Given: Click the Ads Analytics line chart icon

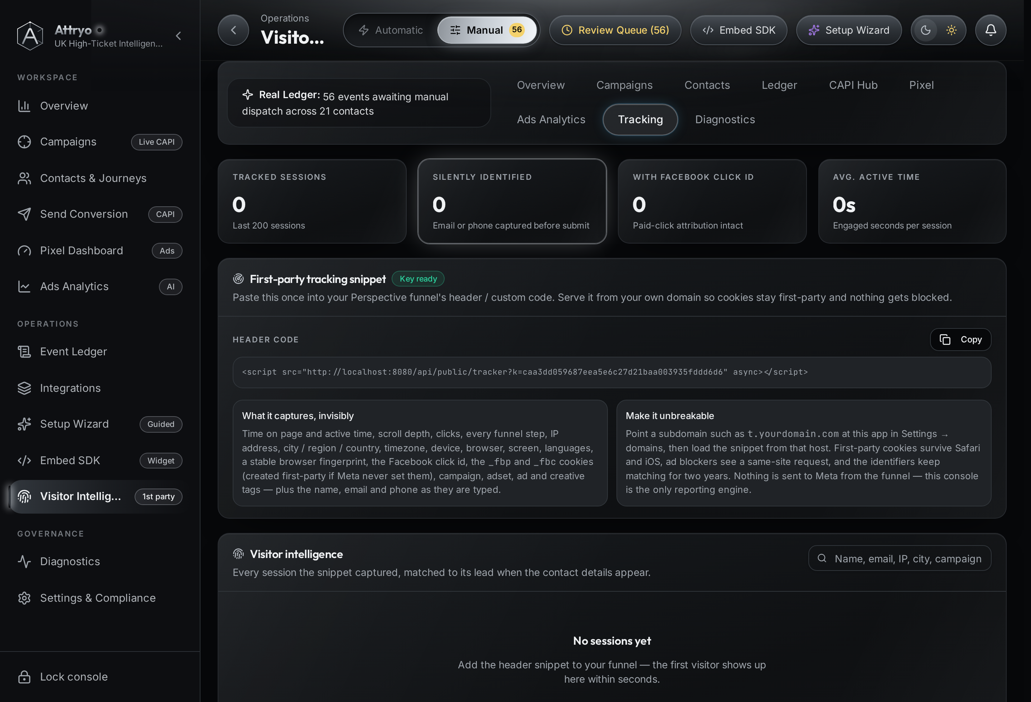Looking at the screenshot, I should click(24, 286).
